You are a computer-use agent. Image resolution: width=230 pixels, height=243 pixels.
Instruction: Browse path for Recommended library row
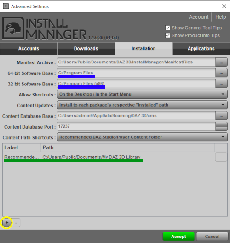pyautogui.click(x=221, y=157)
